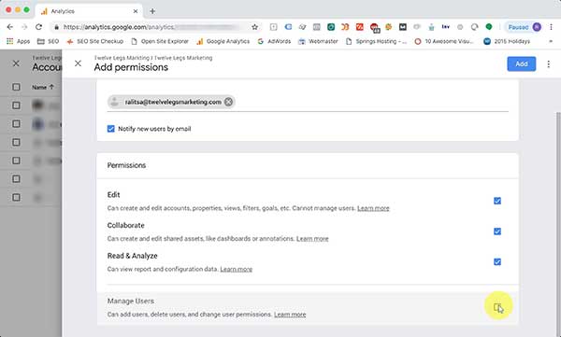Switch to the Analytics browser tab

tap(89, 11)
